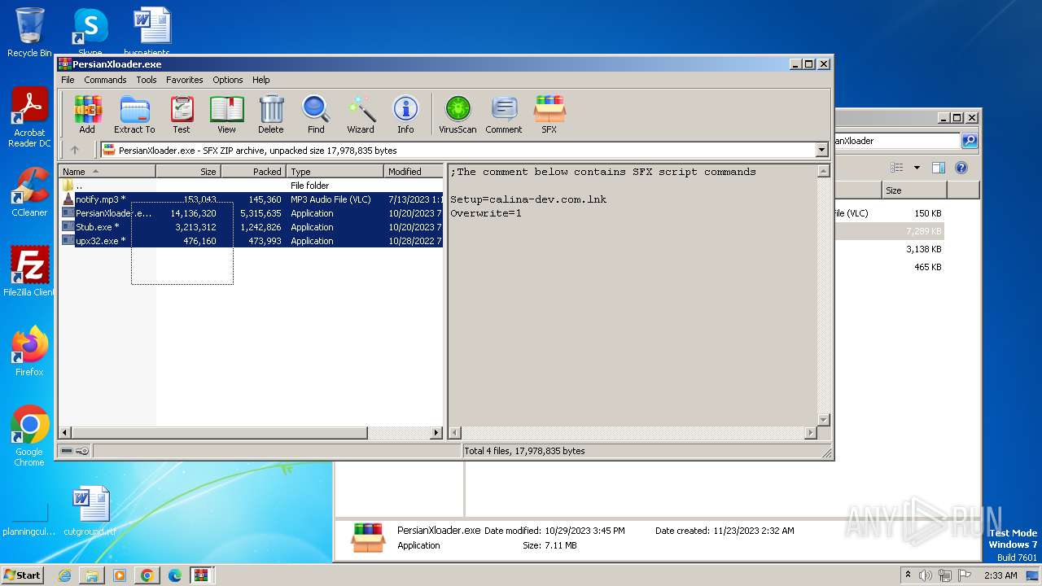The width and height of the screenshot is (1042, 586).
Task: Sort files by Size column
Action: coord(188,172)
